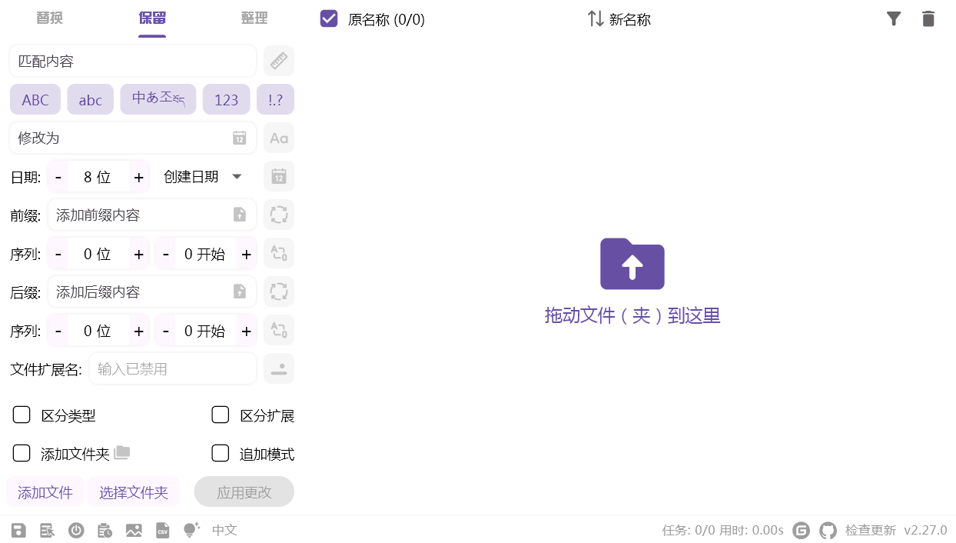Viewport: 956px width, 543px height.
Task: Click the image icon in bottom bar
Action: [x=134, y=530]
